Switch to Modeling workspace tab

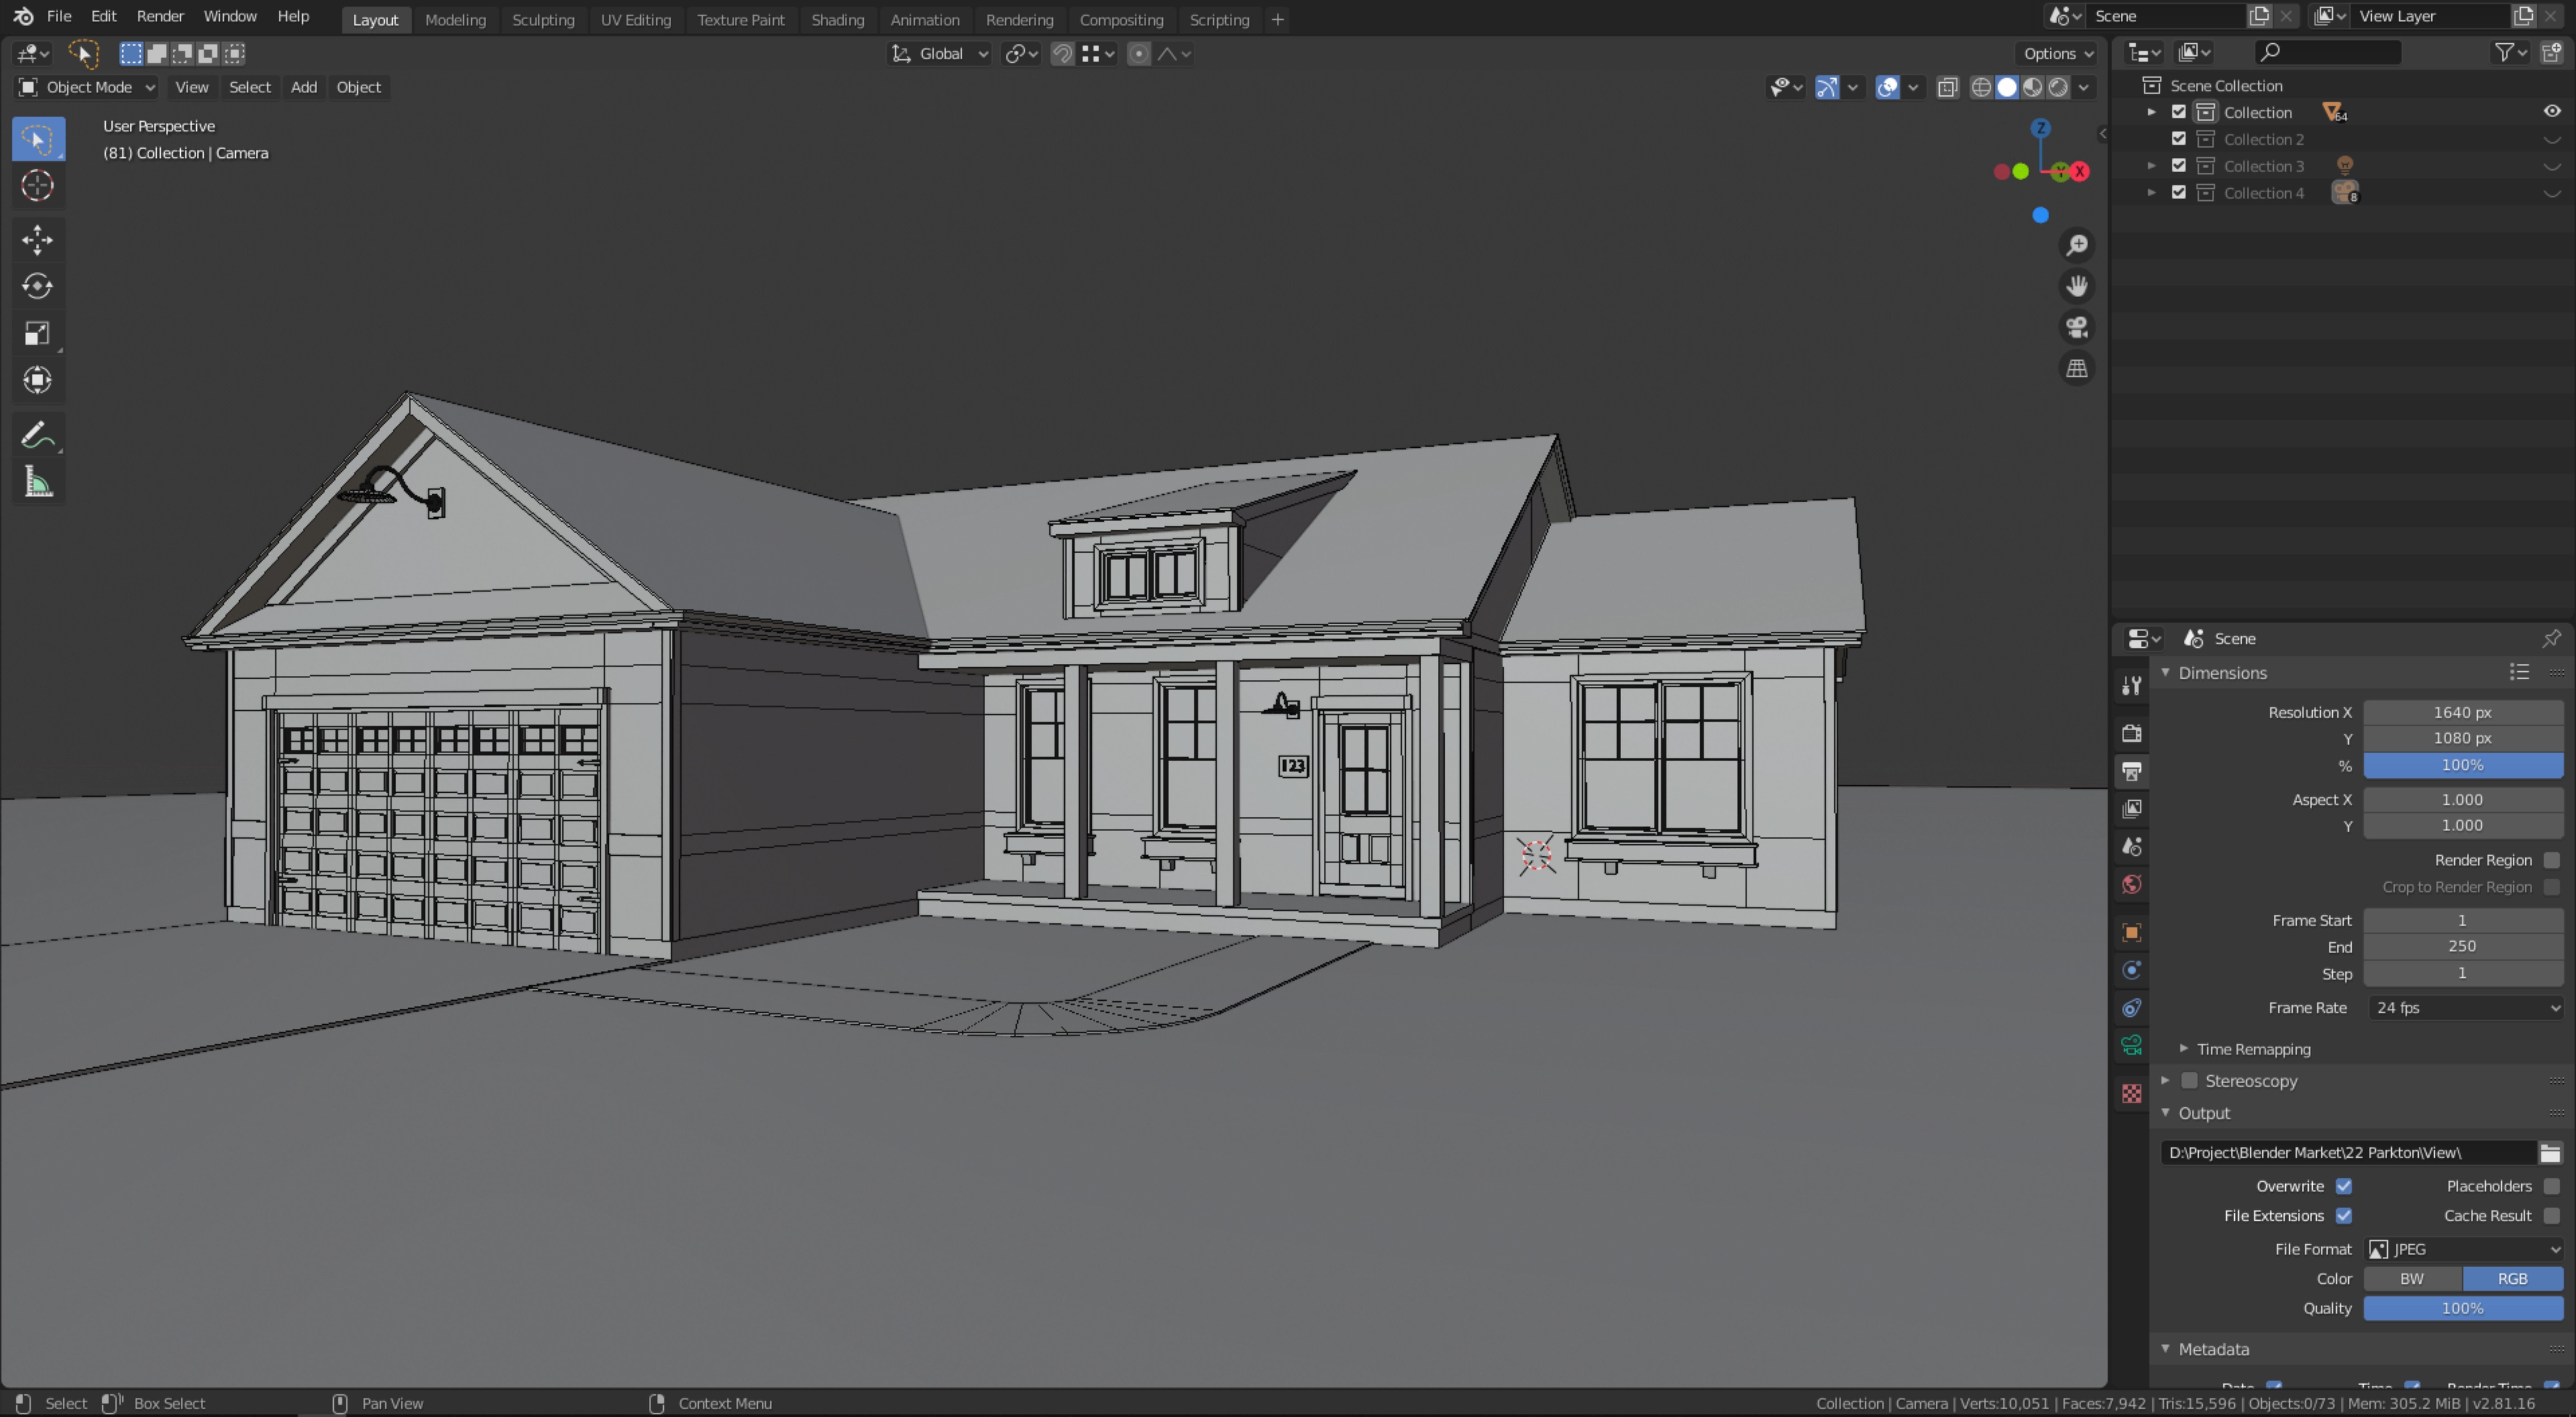click(x=455, y=20)
